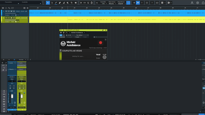Select the Pencil draw tool
This screenshot has height=115, width=205.
[x=56, y=3]
